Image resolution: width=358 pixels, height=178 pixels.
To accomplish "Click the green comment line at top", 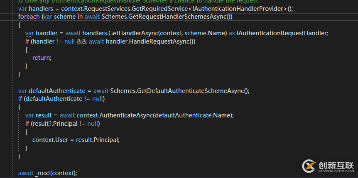I will pyautogui.click(x=138, y=2).
